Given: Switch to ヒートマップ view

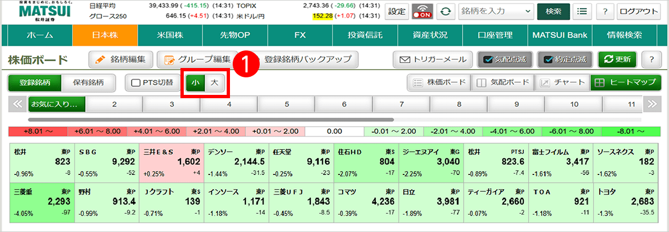Looking at the screenshot, I should tap(626, 83).
